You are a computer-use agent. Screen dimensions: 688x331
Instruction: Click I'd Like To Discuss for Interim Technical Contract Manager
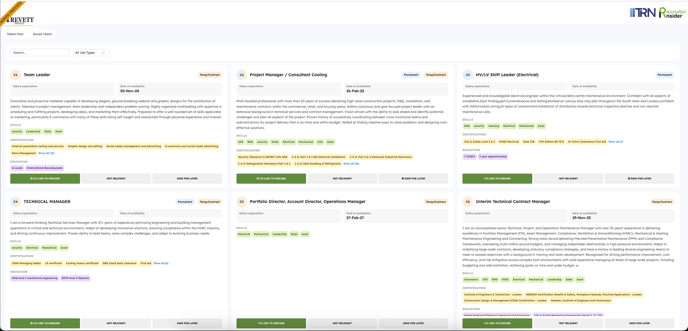497,323
